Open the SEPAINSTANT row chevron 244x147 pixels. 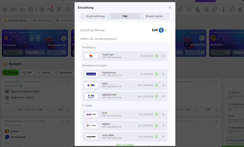click(163, 96)
